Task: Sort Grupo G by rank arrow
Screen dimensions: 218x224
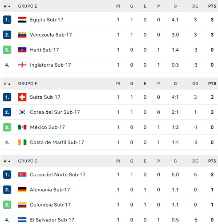Action: [9, 161]
